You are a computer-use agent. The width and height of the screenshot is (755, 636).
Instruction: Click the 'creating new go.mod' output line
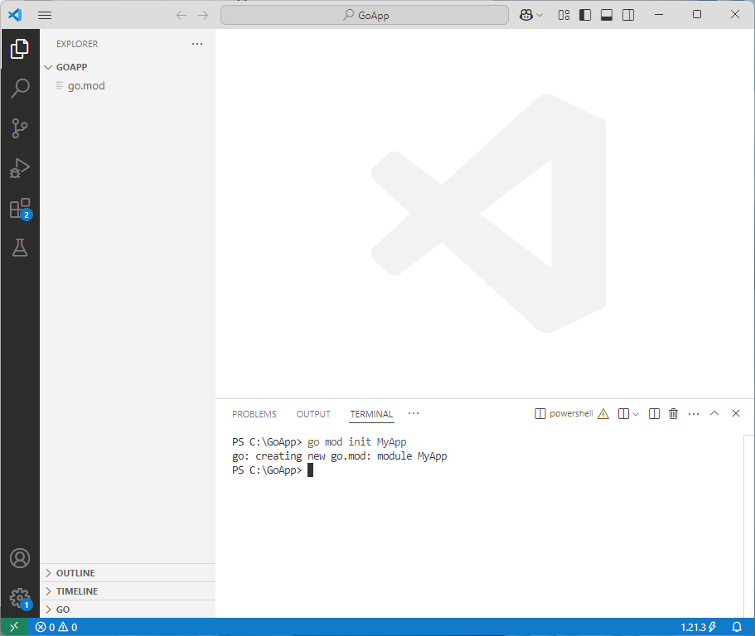point(340,456)
